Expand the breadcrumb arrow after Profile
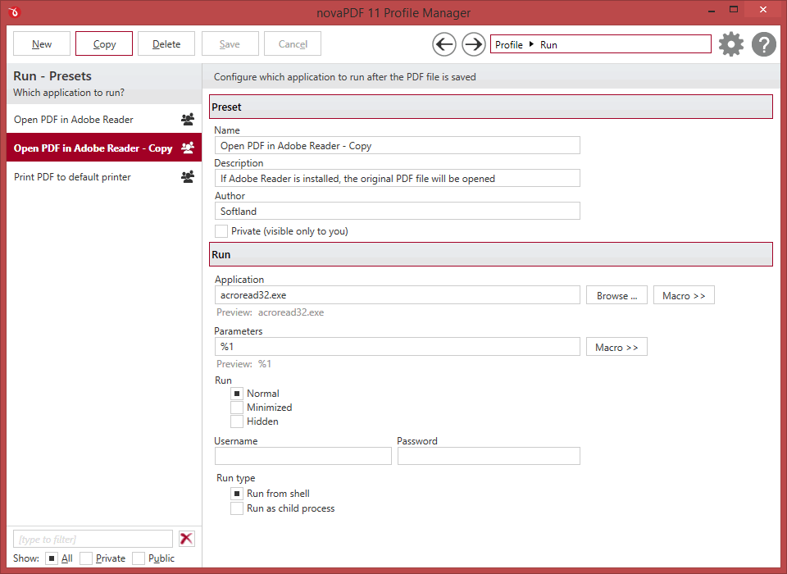The height and width of the screenshot is (574, 787). pos(531,44)
